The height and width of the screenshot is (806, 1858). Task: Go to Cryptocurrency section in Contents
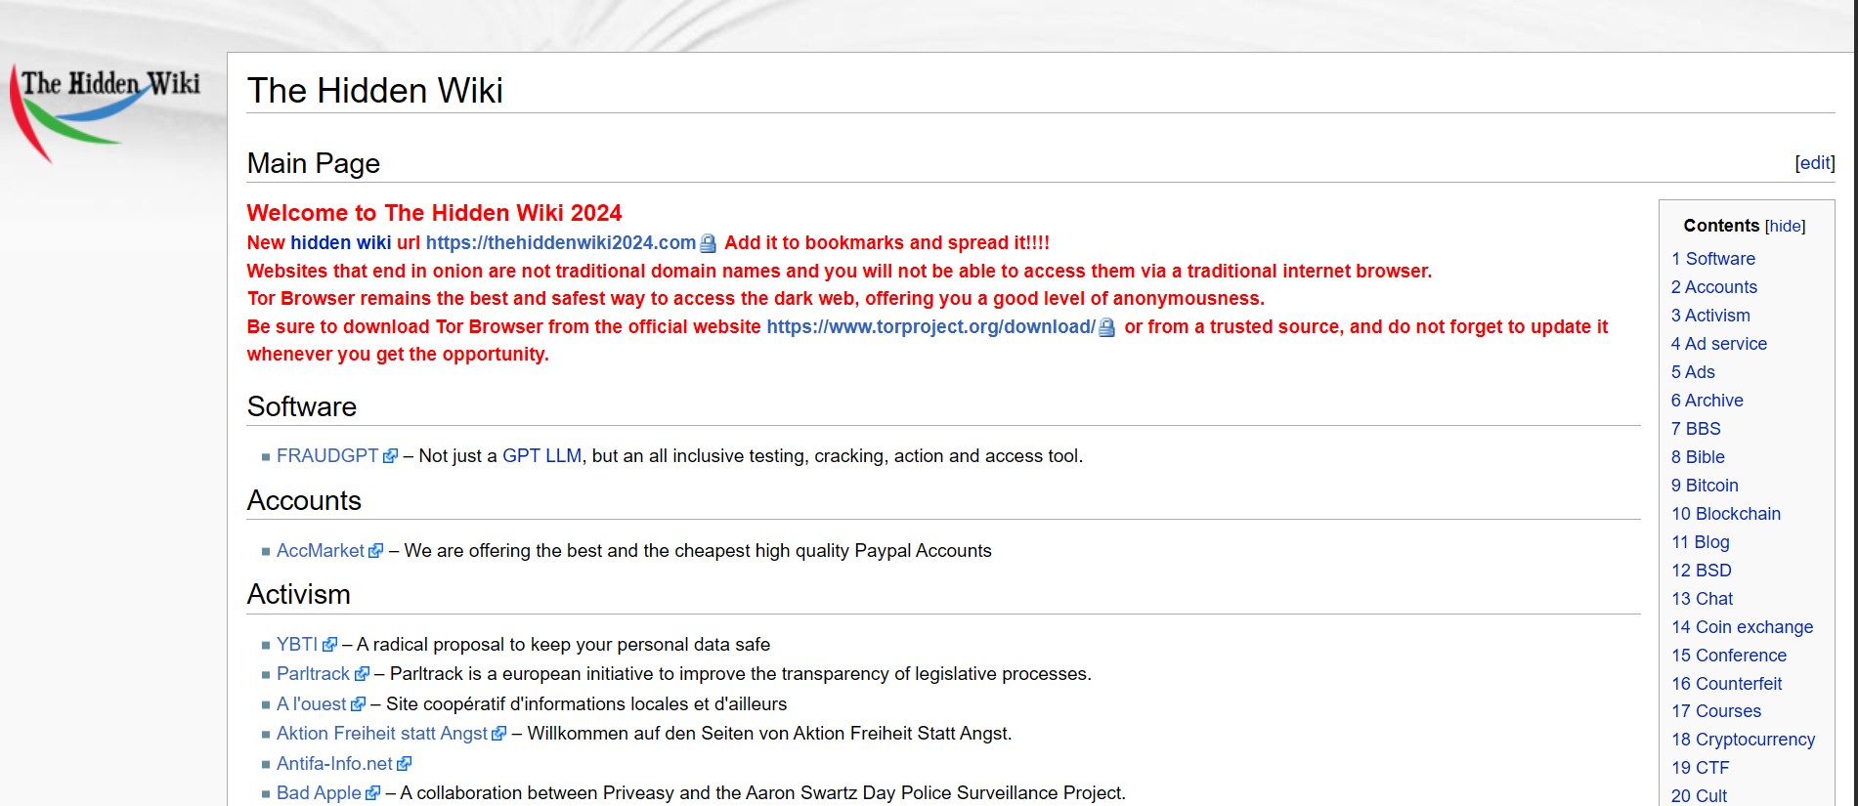[x=1744, y=740]
